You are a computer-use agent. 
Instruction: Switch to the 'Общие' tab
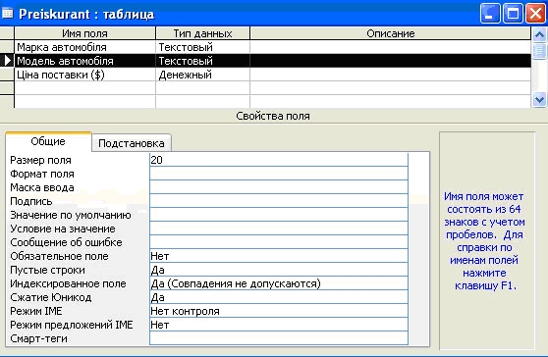pos(48,141)
